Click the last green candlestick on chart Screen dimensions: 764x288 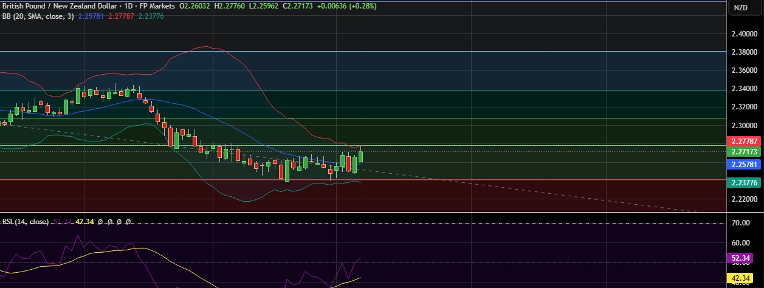(360, 156)
